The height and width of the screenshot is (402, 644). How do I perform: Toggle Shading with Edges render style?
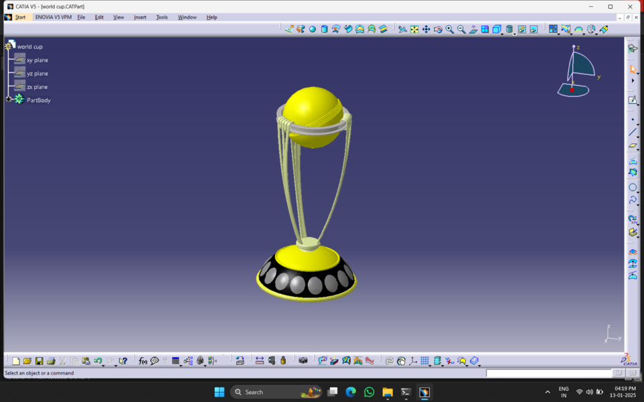tap(508, 29)
